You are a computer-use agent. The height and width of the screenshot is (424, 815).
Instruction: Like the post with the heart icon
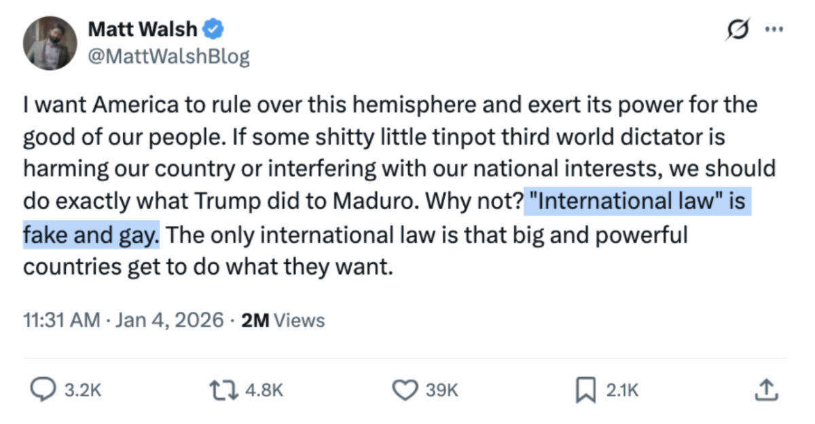405,389
